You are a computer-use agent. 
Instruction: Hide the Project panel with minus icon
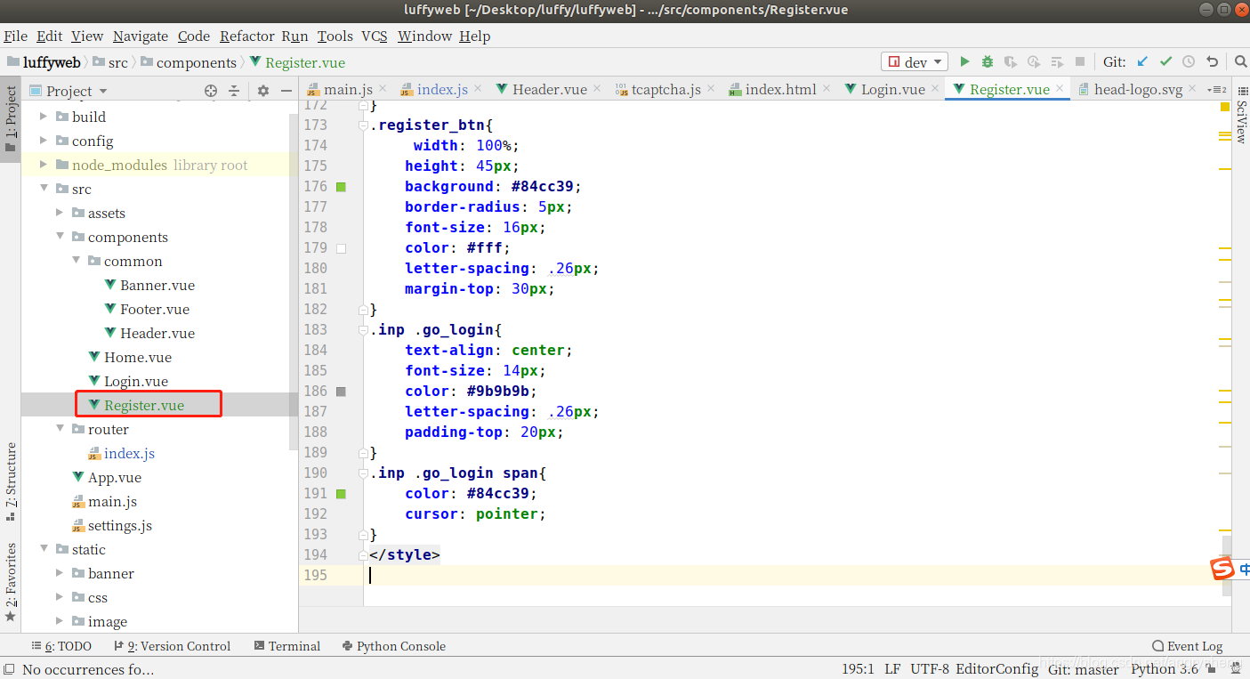point(286,91)
